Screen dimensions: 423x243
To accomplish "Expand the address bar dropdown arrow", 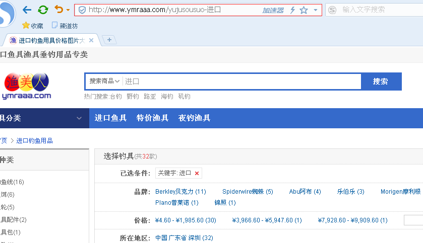I will (316, 10).
